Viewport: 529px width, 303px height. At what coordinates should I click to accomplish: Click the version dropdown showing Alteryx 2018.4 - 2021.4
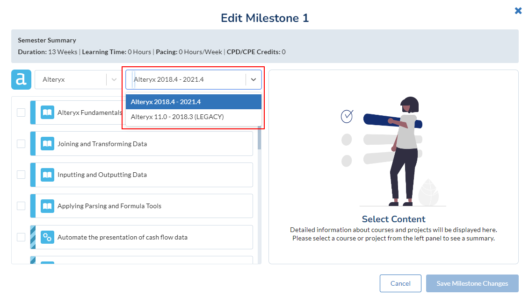coord(194,79)
